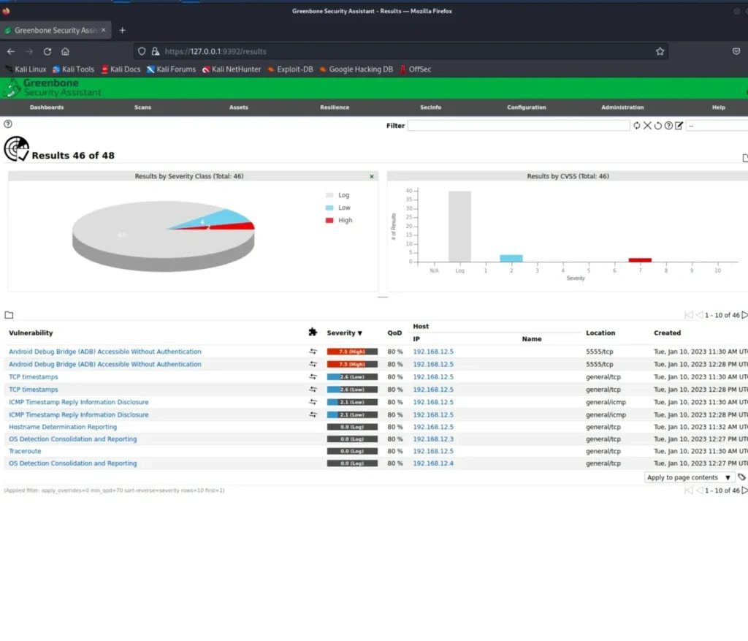Click the folder icon above the Vulnerability column
Image resolution: width=748 pixels, height=641 pixels.
pyautogui.click(x=9, y=315)
